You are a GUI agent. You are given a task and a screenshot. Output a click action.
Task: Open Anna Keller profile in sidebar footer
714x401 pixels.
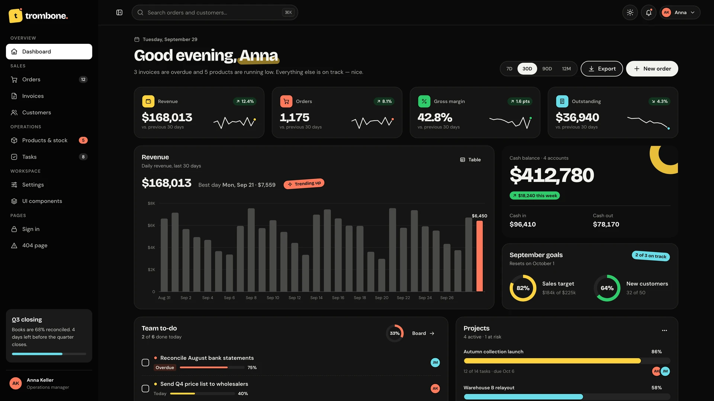[49, 384]
